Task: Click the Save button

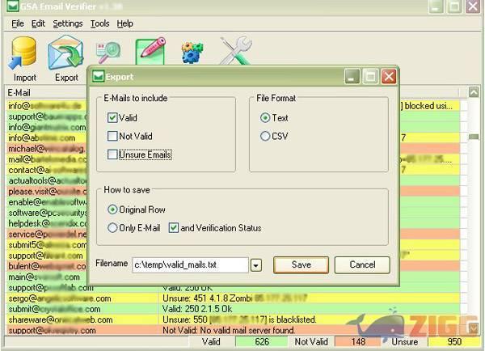Action: 301,265
